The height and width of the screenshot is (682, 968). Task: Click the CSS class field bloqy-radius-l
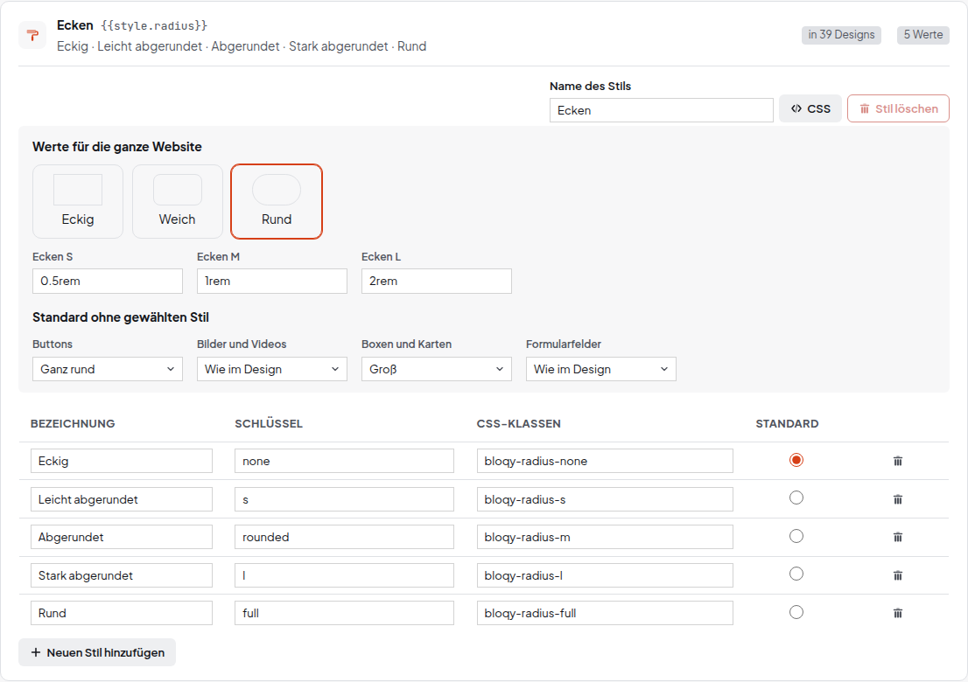tap(605, 575)
